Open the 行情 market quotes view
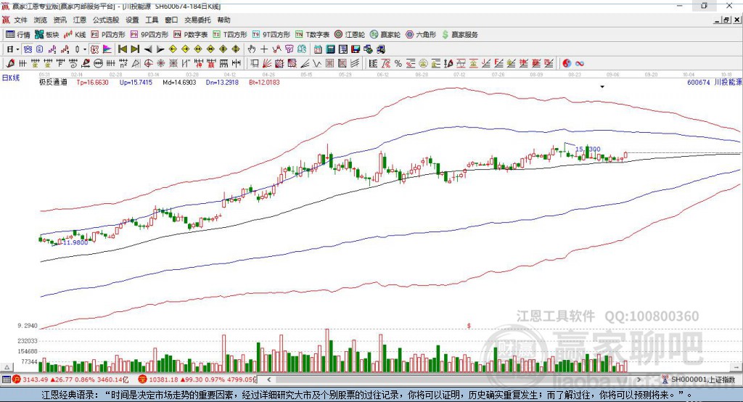Screen dimensions: 743x402 click(x=17, y=35)
